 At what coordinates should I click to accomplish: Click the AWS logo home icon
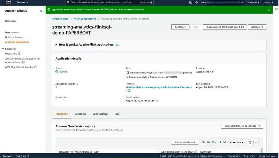[8, 2]
